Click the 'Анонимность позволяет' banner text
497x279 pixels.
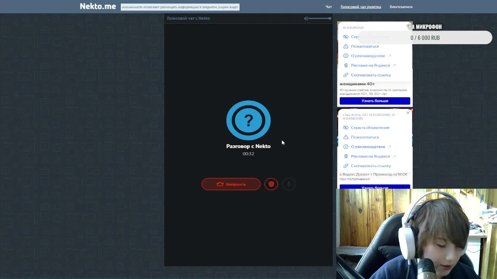click(180, 7)
